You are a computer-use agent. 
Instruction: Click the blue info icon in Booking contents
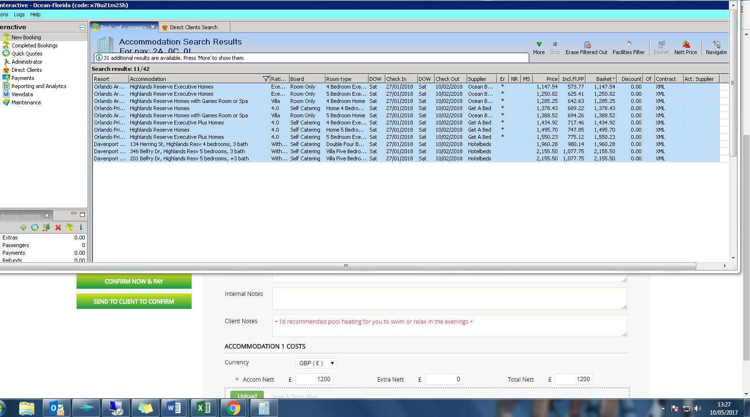tap(81, 227)
